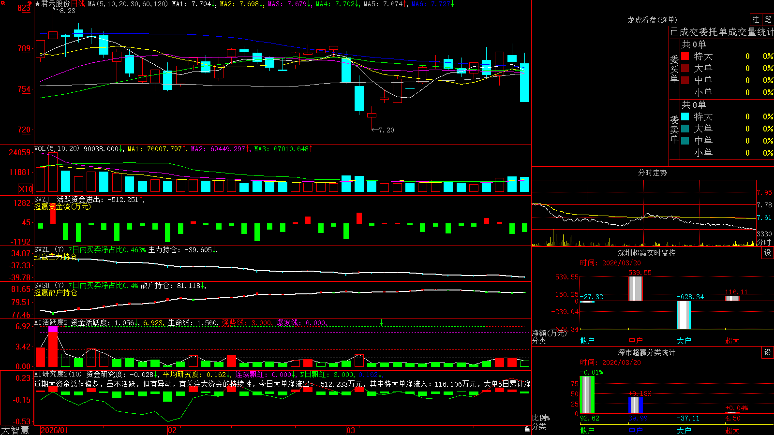Click the dark red 中单 buy-order swatch
Viewport: 774px width, 435px height.
(685, 80)
